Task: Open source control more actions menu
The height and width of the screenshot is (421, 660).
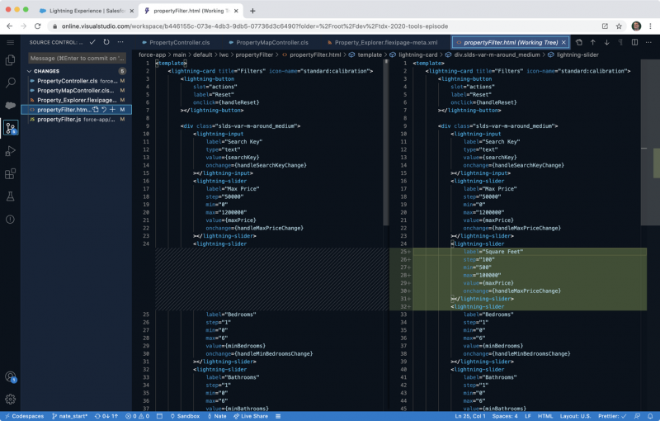Action: click(x=120, y=42)
